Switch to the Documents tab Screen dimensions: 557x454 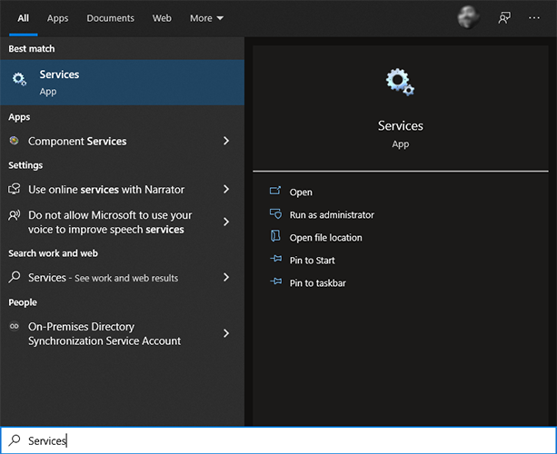pos(110,18)
